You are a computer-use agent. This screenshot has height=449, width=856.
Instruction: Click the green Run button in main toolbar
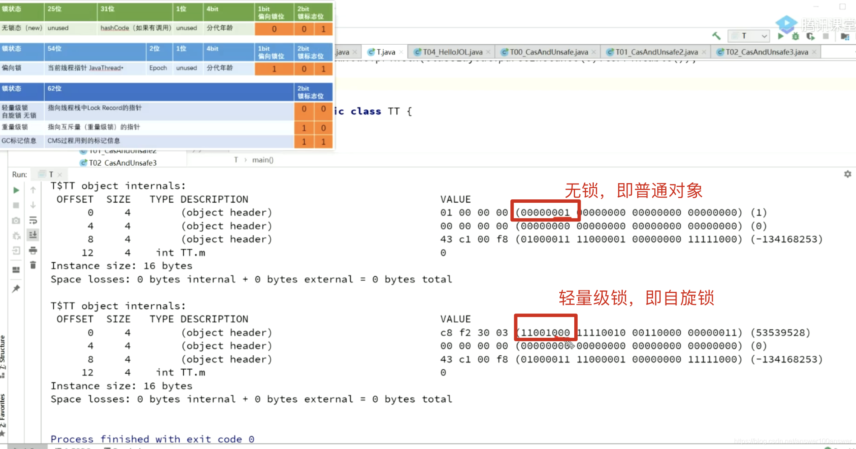click(x=781, y=36)
